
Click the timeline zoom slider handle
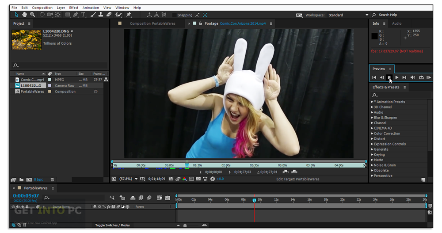[x=185, y=225]
